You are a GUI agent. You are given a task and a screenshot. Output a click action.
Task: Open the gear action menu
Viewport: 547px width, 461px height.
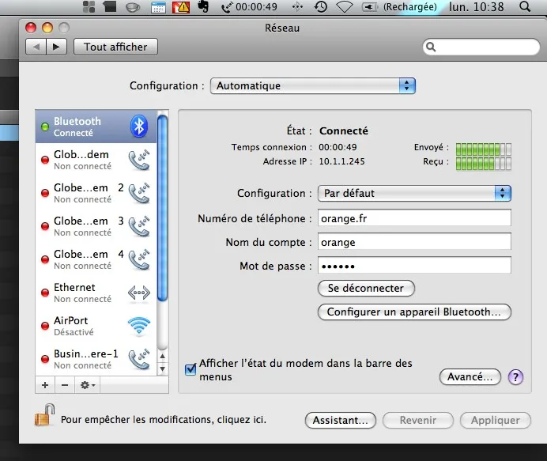(x=87, y=385)
